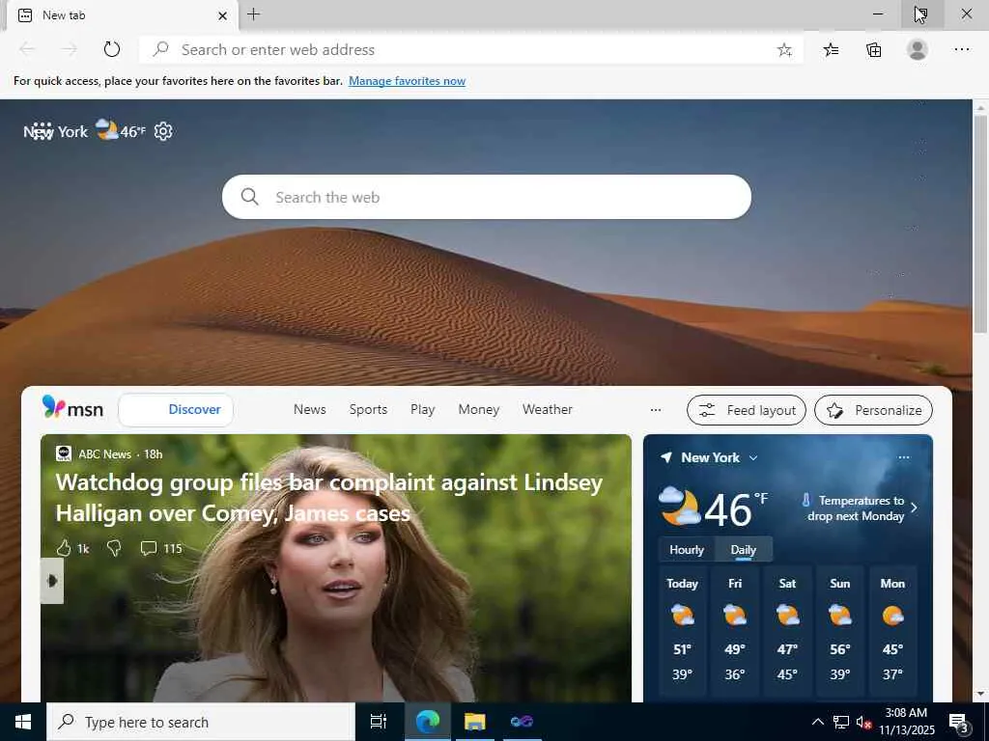Open Watchdog group files bar complaint headline
This screenshot has width=989, height=741.
[329, 498]
